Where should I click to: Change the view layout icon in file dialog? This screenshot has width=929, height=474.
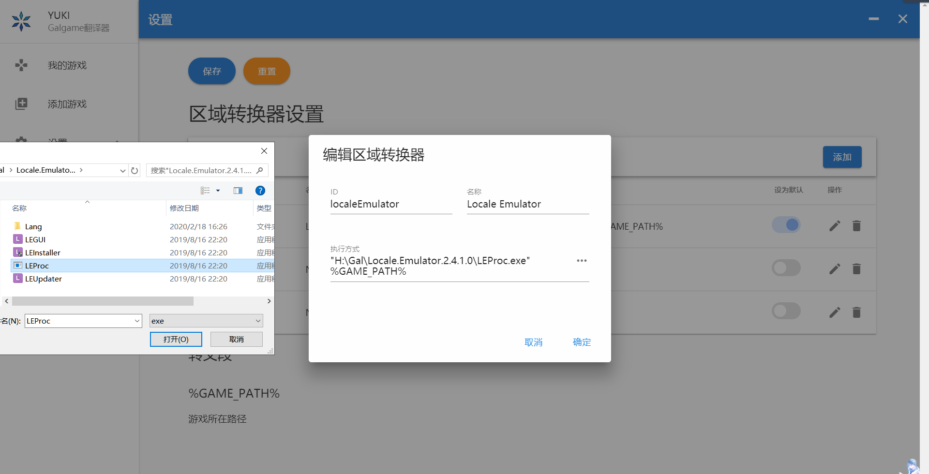[x=205, y=191]
